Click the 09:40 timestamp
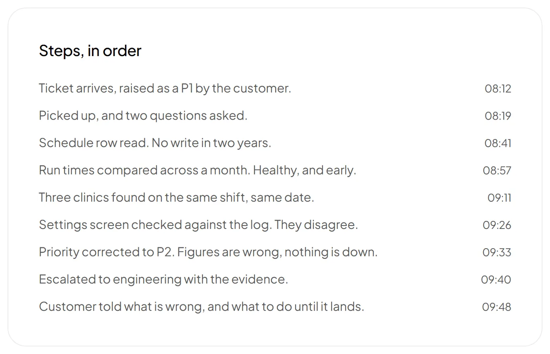 coord(496,280)
